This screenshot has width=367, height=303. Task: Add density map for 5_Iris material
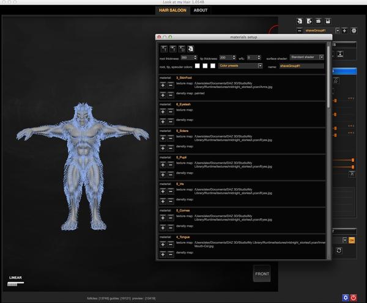point(163,202)
